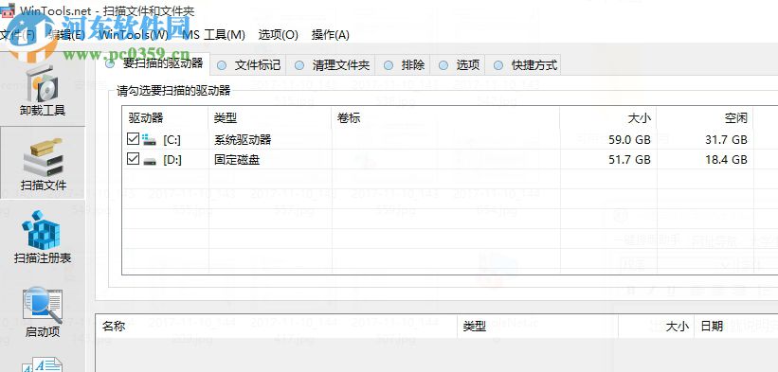Switch to the 选项 tab
778x372 pixels.
pos(459,65)
